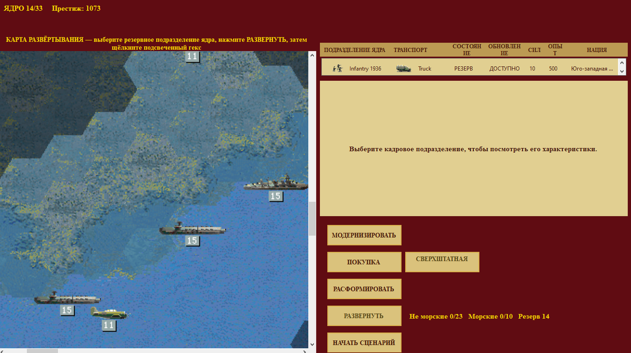Viewport: 631px width, 353px height.
Task: Click the Резерв 14 counter
Action: coord(534,316)
